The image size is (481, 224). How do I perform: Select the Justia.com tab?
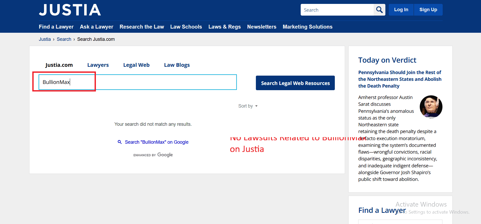(59, 65)
